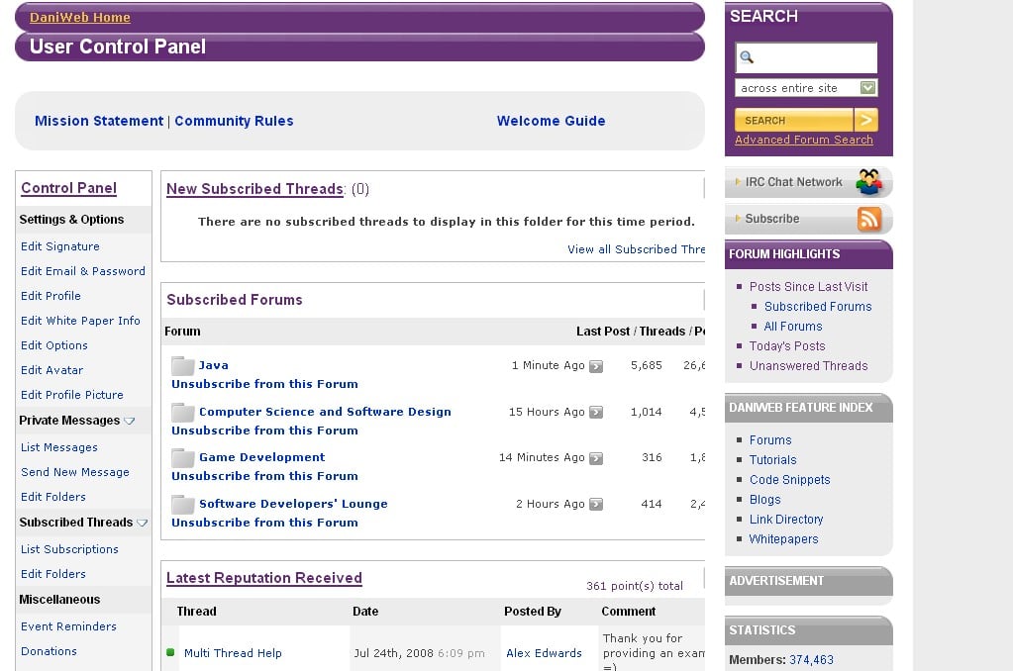This screenshot has height=671, width=1013.
Task: Select Edit Email & Password
Action: point(83,271)
